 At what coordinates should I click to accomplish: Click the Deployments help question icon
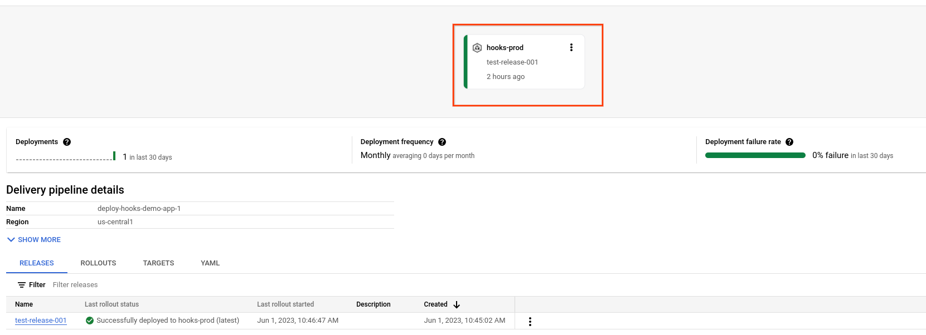tap(67, 142)
